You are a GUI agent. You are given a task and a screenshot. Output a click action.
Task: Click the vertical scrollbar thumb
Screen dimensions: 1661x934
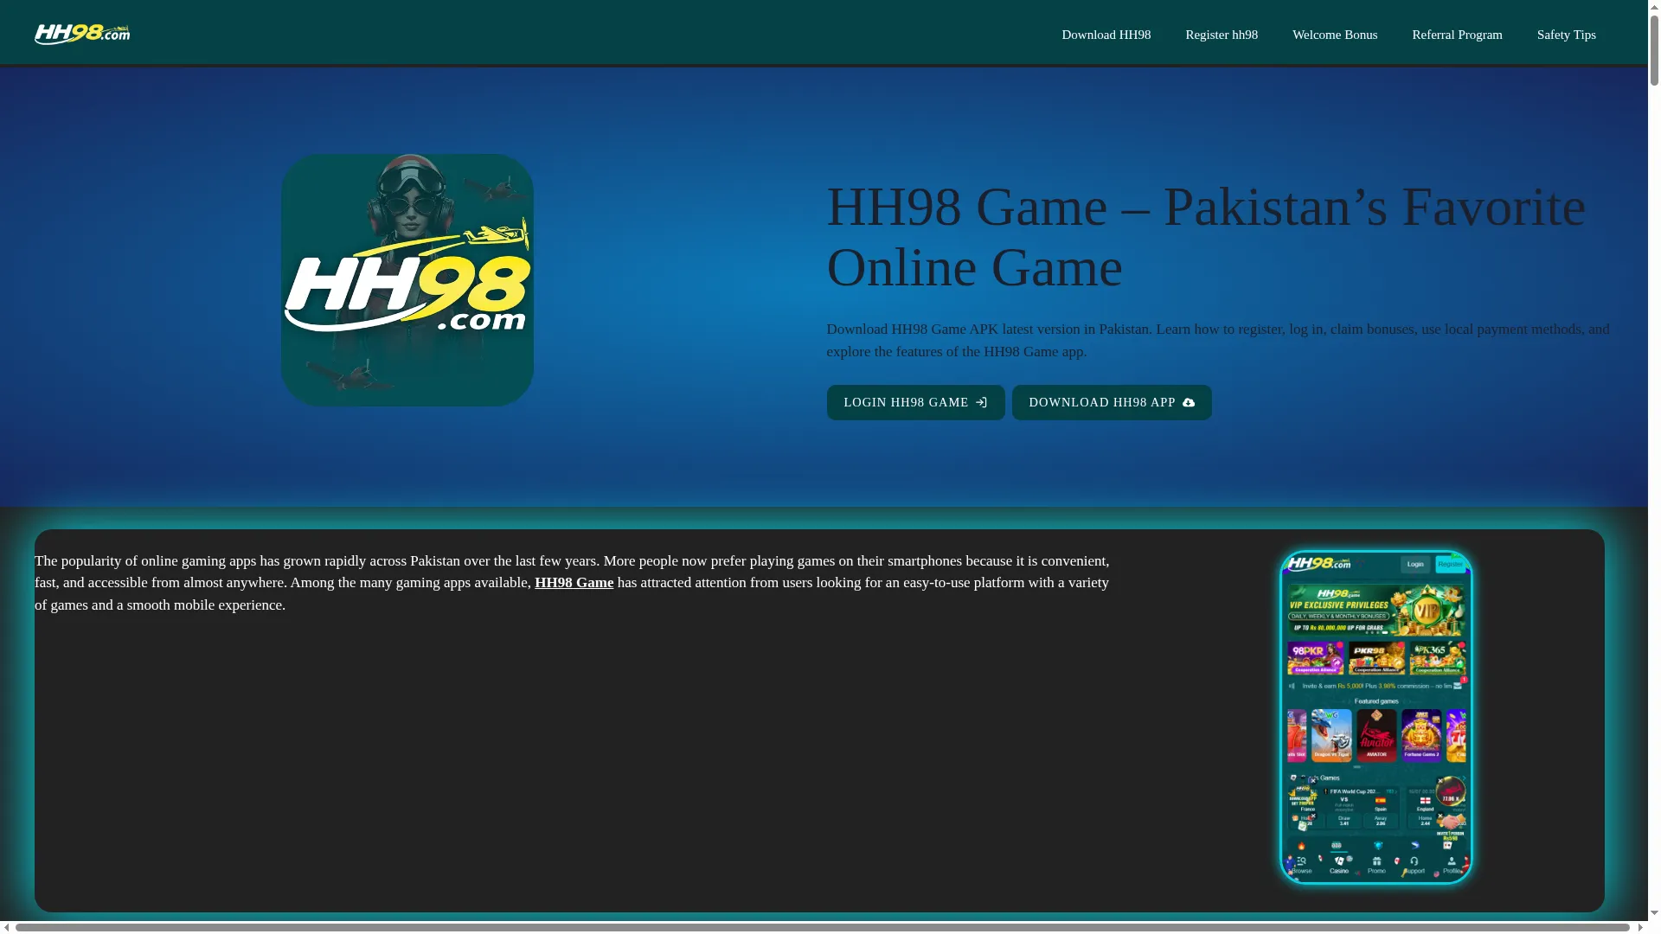pyautogui.click(x=1654, y=48)
